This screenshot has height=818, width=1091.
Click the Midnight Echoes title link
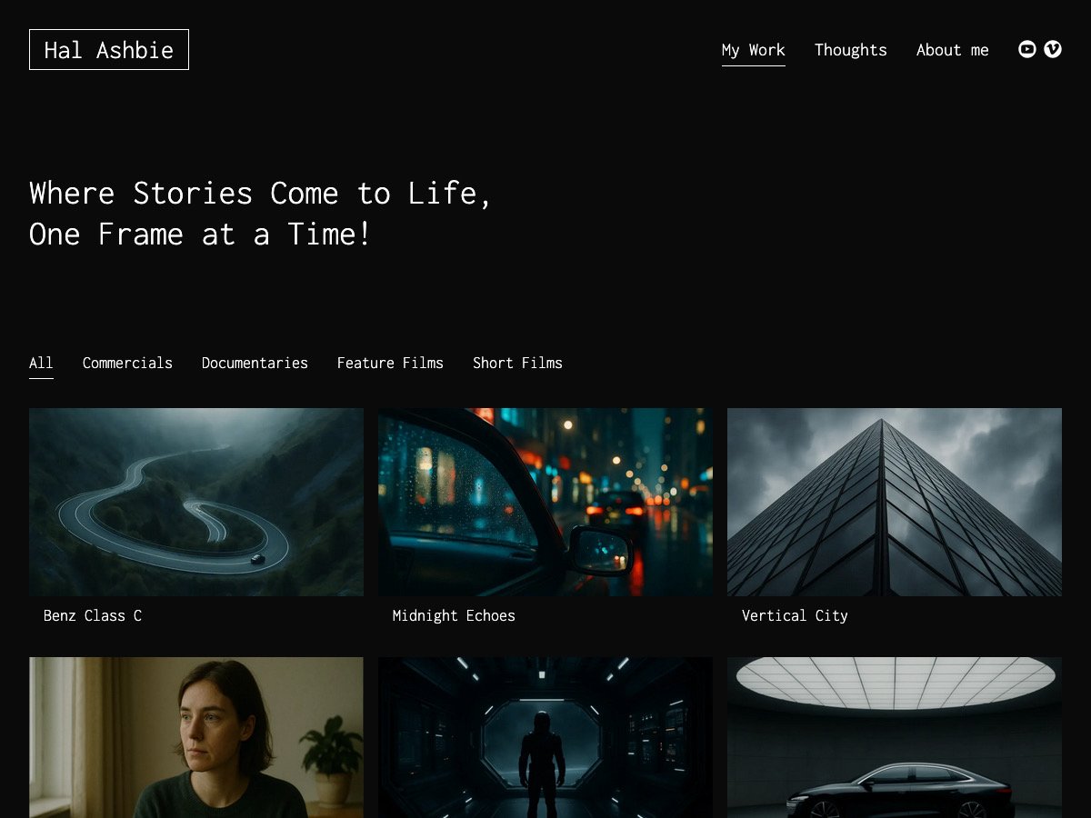point(454,615)
